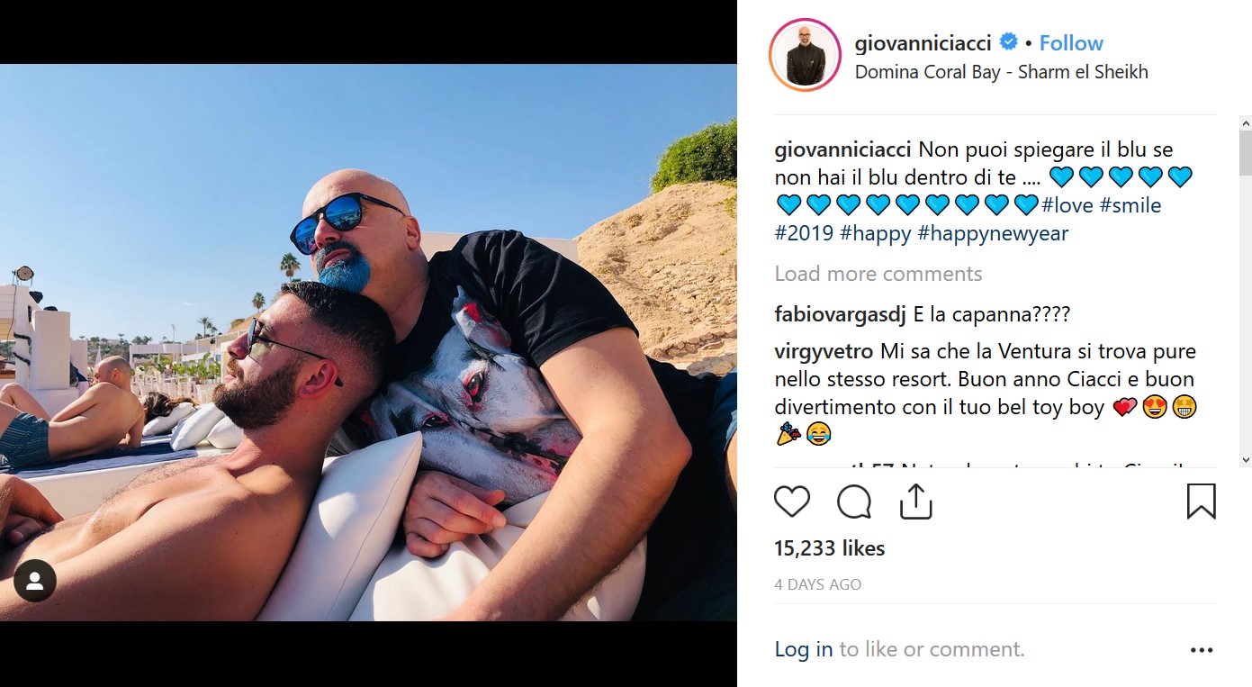Show tagged people icon on photo

pyautogui.click(x=35, y=582)
